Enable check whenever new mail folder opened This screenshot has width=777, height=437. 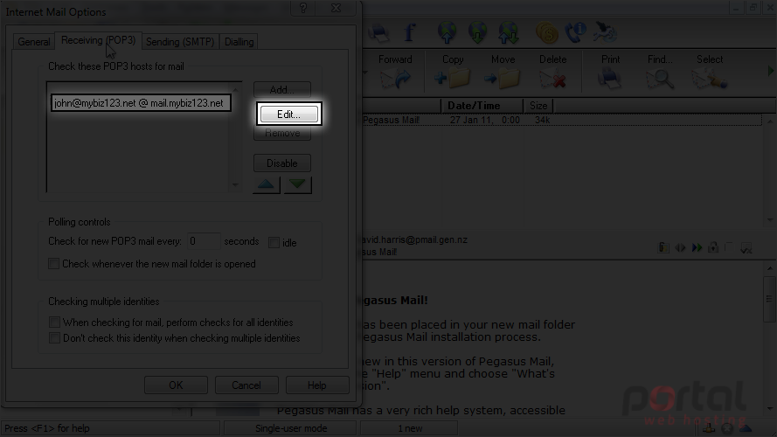tap(53, 264)
